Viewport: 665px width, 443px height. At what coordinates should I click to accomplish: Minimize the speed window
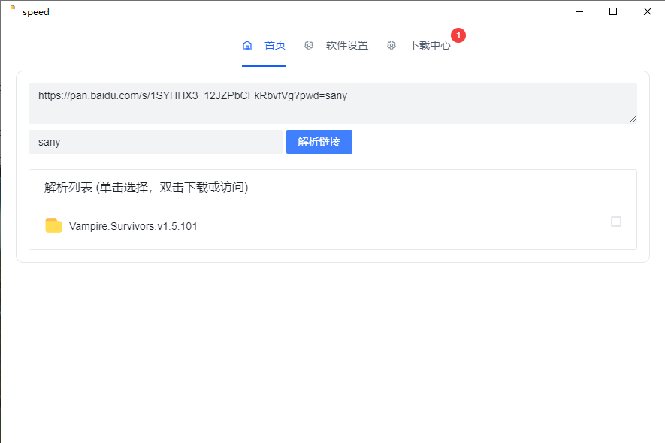pyautogui.click(x=579, y=11)
